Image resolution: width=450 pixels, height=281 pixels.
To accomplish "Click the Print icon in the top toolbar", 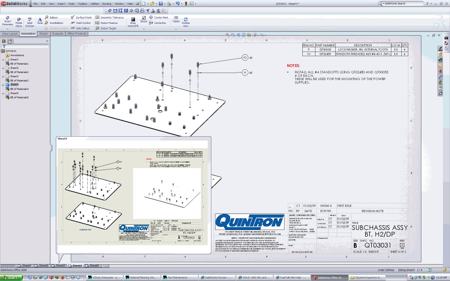I will point(169,4).
